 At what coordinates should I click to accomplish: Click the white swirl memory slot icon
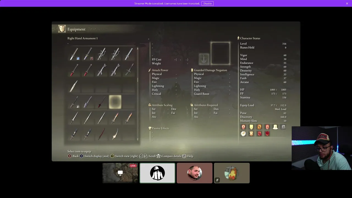(x=243, y=134)
